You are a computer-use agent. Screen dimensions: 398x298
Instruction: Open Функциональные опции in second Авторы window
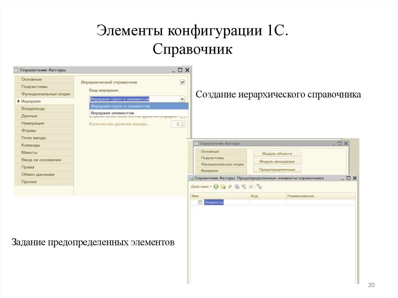221,164
